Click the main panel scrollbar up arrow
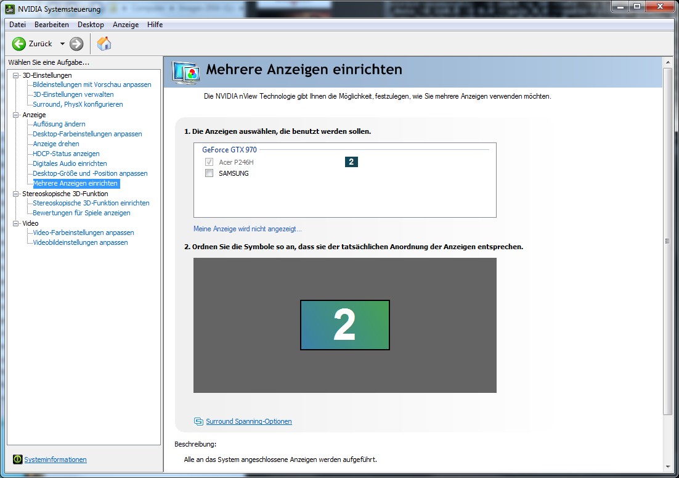 (x=667, y=62)
